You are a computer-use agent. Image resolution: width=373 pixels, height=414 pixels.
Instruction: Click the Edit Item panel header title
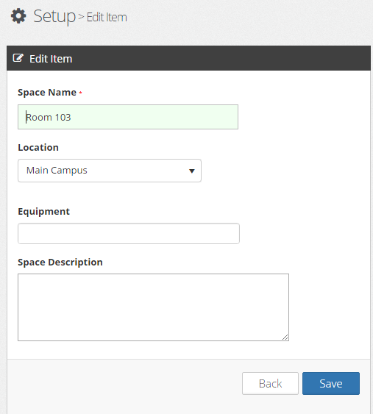pos(51,59)
